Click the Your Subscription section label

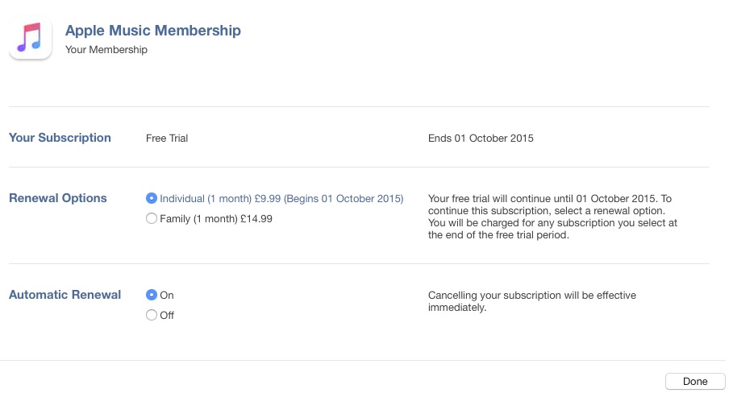pos(60,138)
